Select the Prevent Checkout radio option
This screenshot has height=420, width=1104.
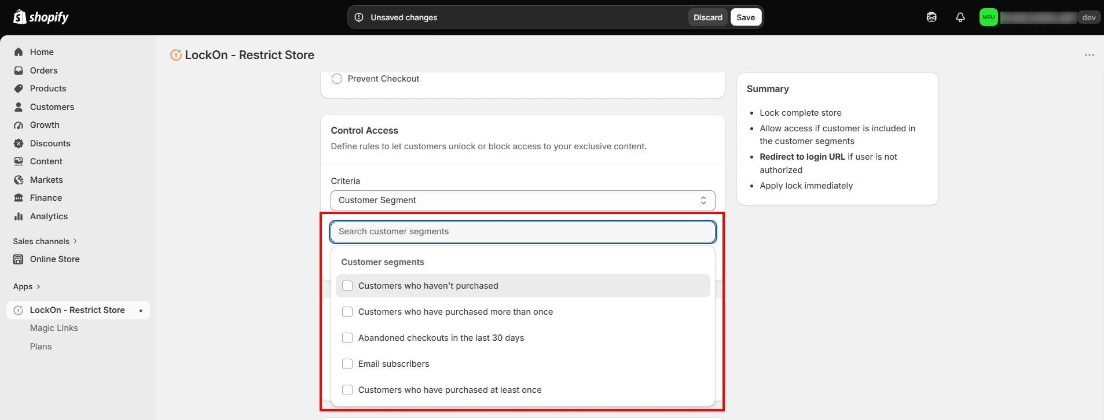click(337, 79)
